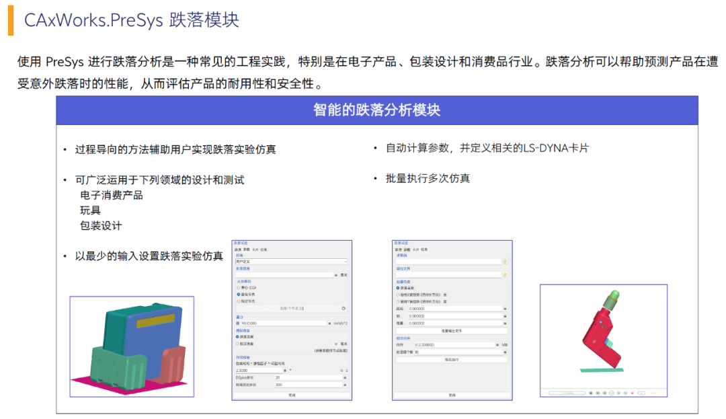726x419 pixels.
Task: Choose drop-height radio under simulated height
Action: pos(237,336)
